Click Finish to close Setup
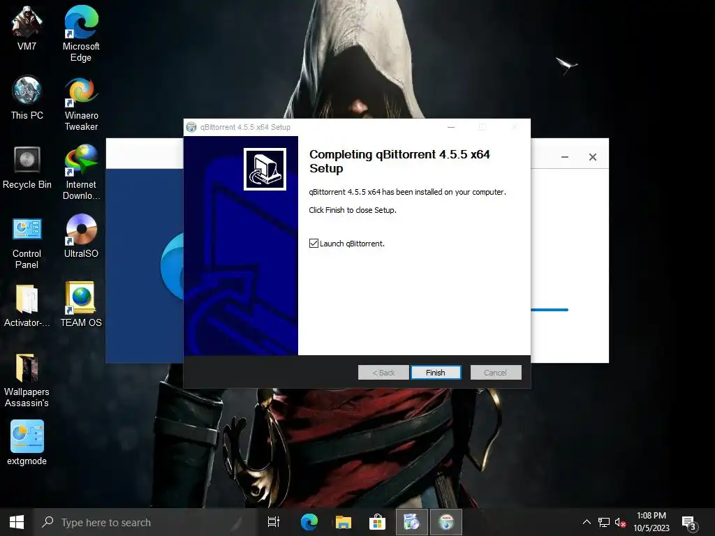715x536 pixels. point(436,373)
